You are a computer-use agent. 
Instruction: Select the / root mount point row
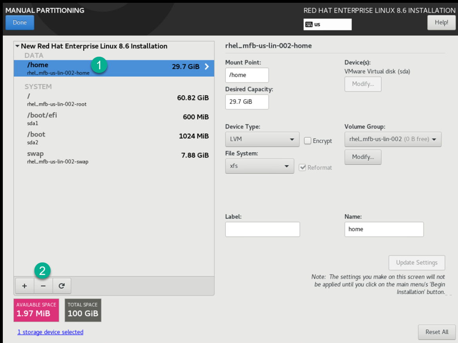114,100
